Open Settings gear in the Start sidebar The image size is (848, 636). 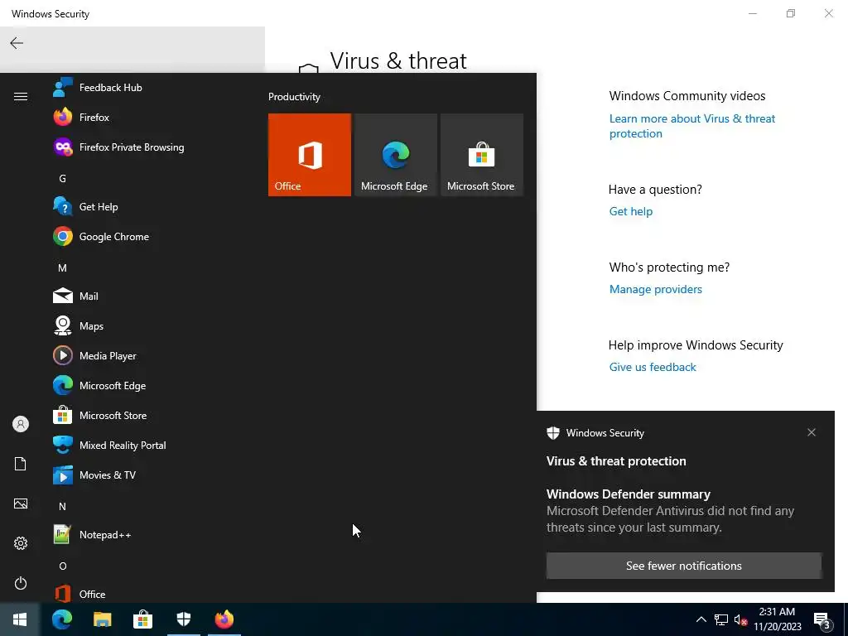(21, 543)
